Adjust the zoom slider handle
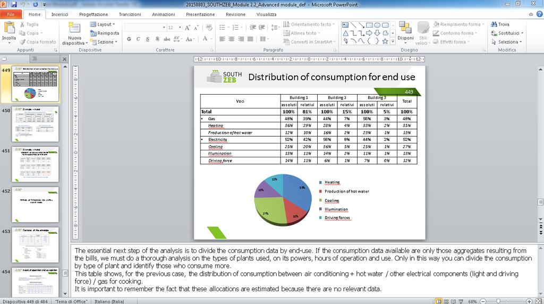This screenshot has width=544, height=304. (498, 301)
